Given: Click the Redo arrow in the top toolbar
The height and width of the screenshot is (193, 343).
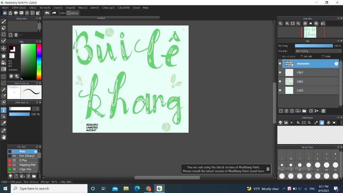Looking at the screenshot, I should click(54, 13).
